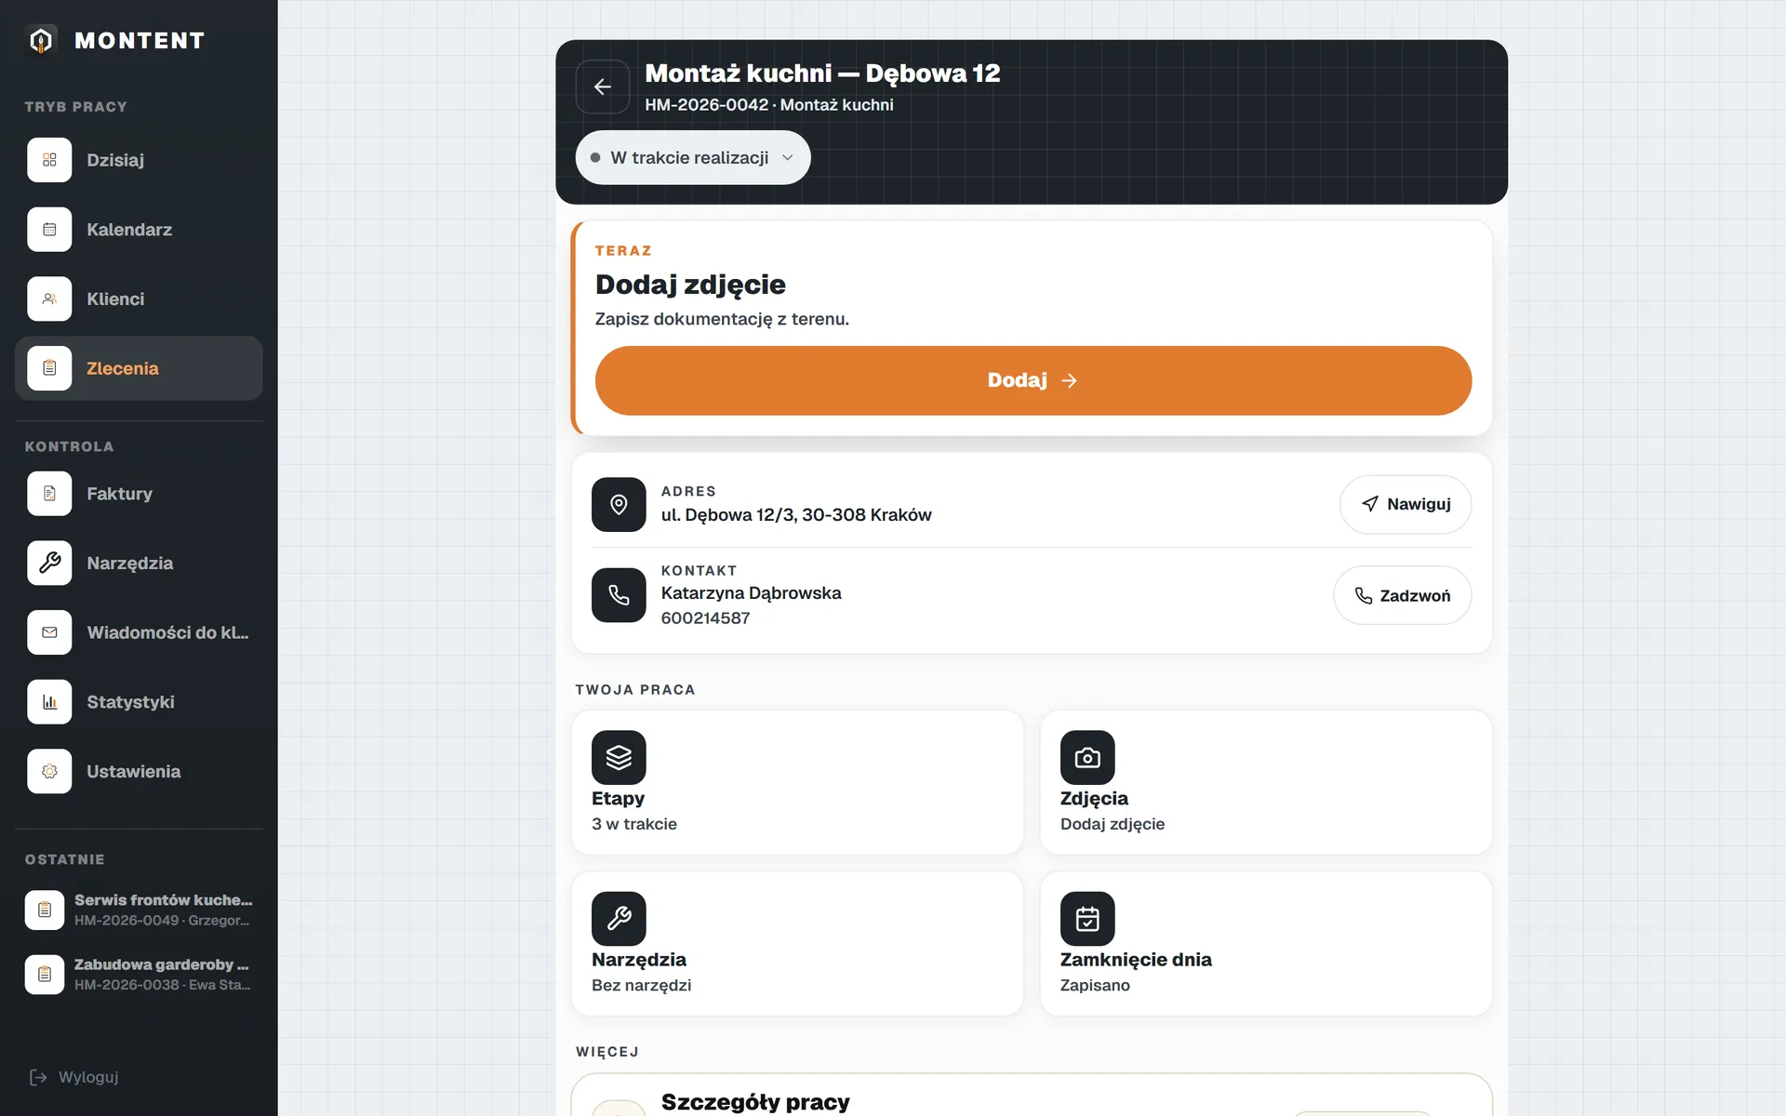Click the contact phone icon
The height and width of the screenshot is (1116, 1786).
click(619, 595)
